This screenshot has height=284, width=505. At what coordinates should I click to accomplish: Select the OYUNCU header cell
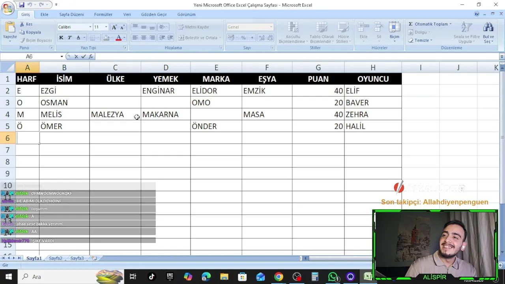click(373, 79)
